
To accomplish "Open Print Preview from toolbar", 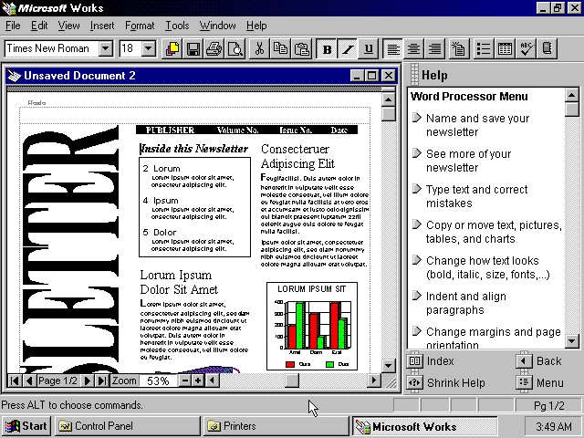I will 235,48.
